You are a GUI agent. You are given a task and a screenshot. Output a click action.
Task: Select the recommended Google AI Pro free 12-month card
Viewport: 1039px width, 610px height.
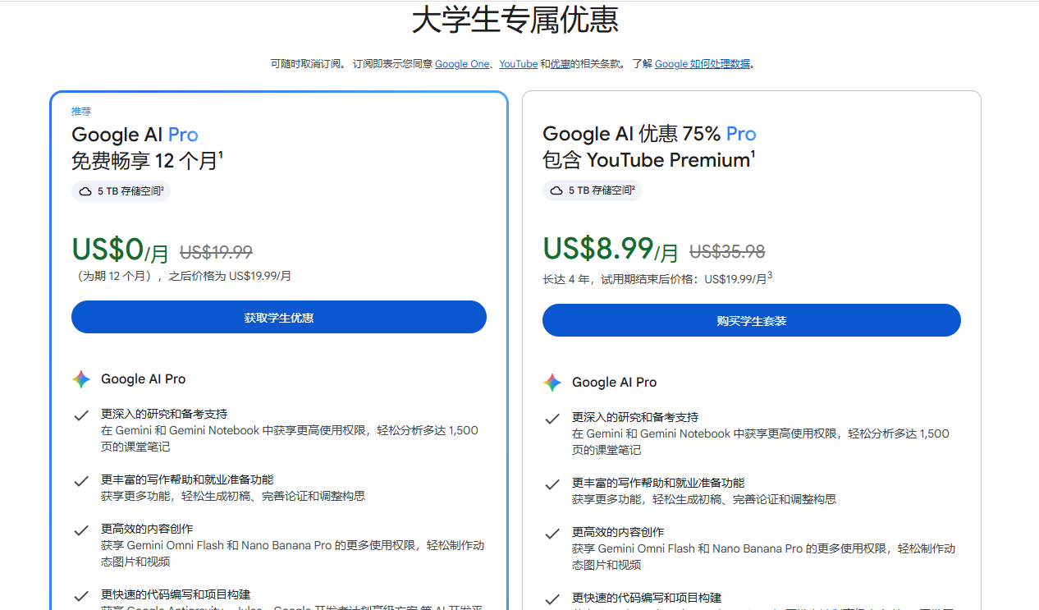click(279, 351)
